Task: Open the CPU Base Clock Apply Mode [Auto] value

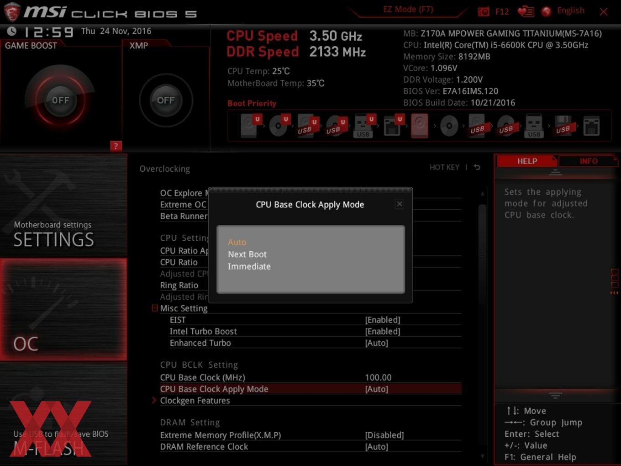Action: point(377,389)
